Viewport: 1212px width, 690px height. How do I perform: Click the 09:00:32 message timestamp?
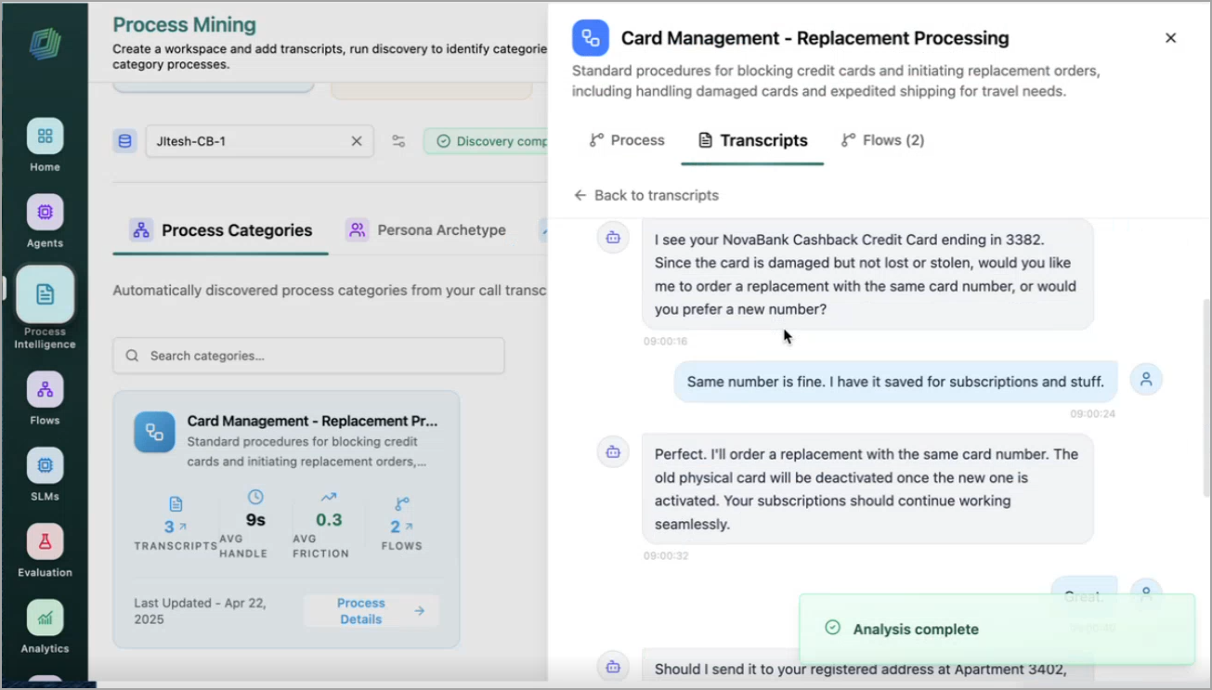pos(665,555)
